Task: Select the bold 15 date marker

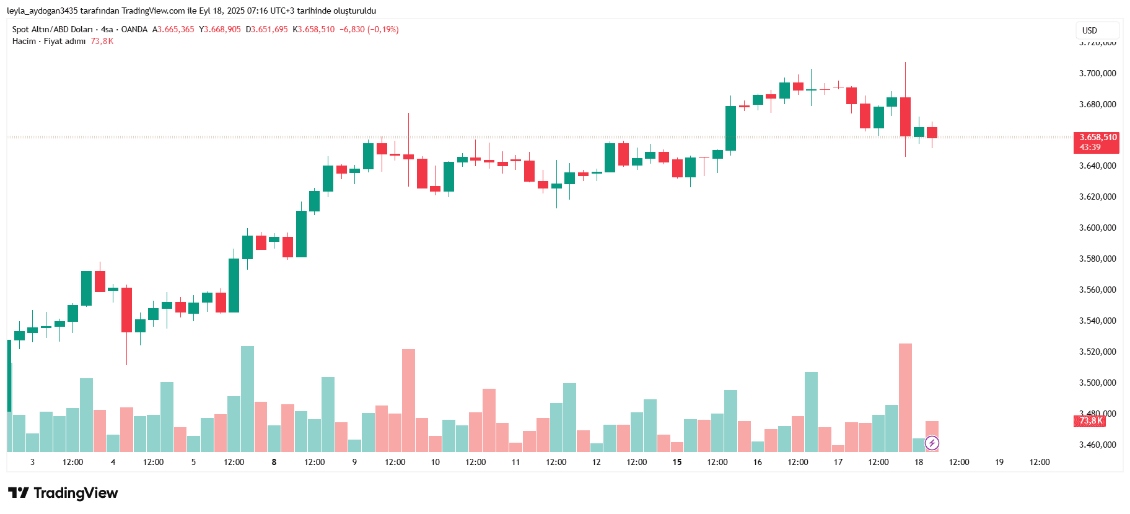Action: [677, 462]
